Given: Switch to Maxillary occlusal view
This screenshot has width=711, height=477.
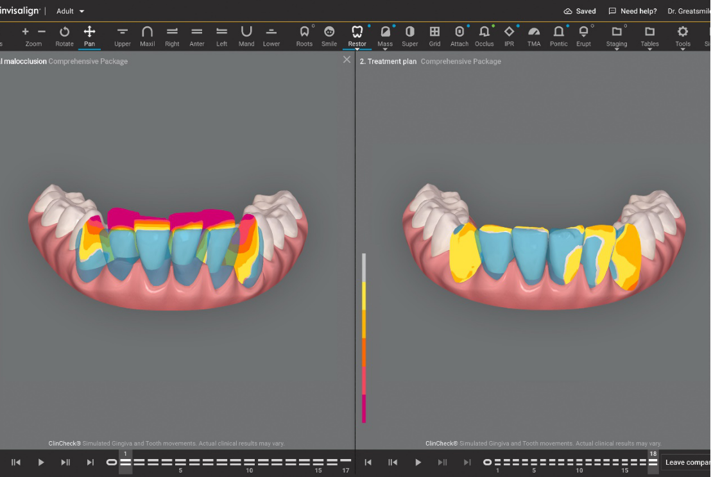Looking at the screenshot, I should (148, 37).
